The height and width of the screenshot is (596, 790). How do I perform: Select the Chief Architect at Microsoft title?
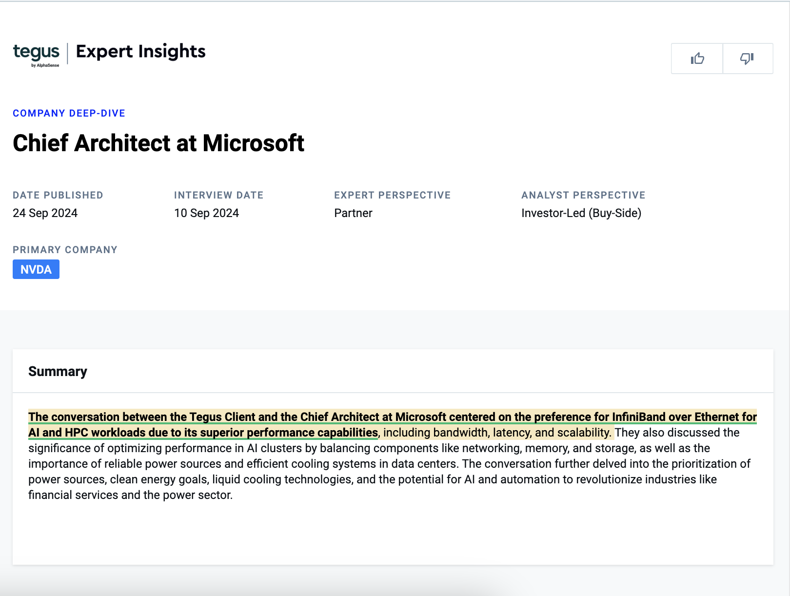pyautogui.click(x=158, y=143)
